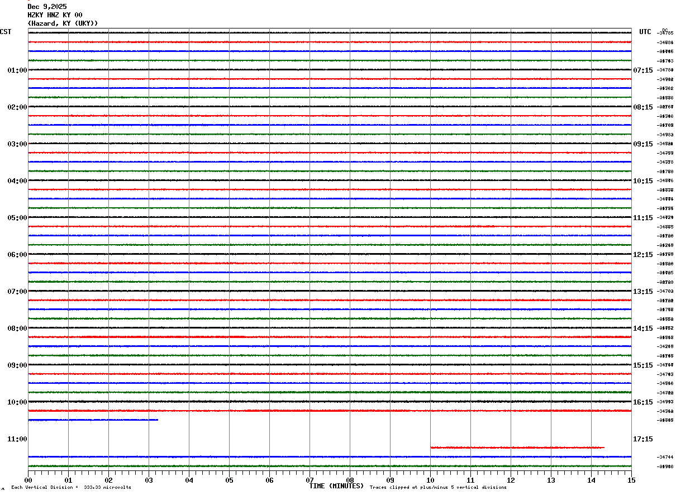Click the 'Each Vertical Division = 333.33 microvolts' note

point(71,487)
